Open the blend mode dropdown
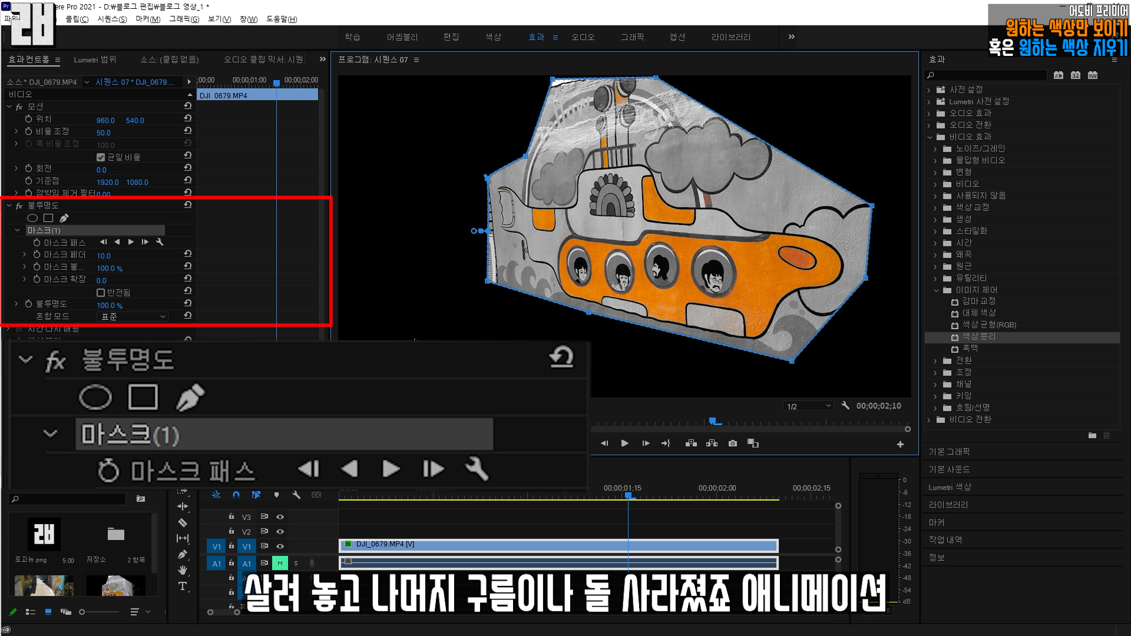 [x=133, y=317]
